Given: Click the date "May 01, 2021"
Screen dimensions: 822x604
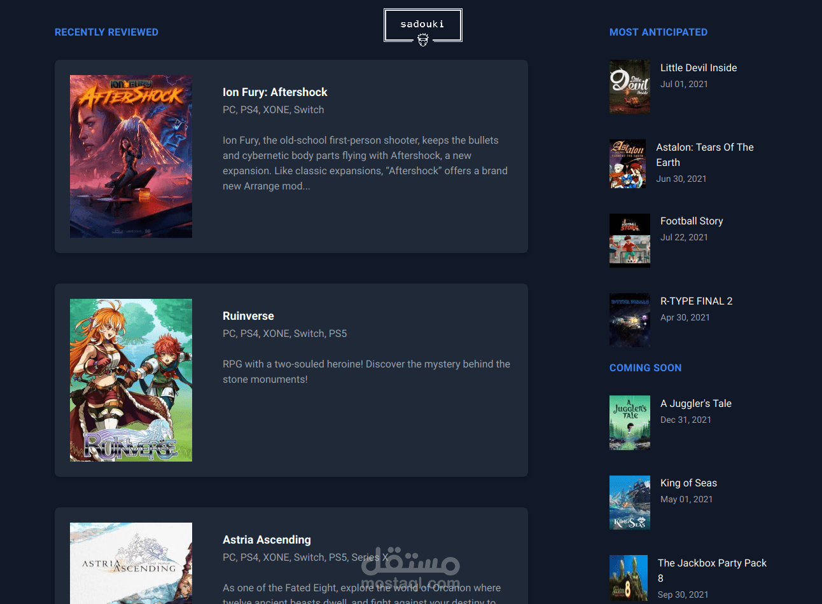Looking at the screenshot, I should [686, 499].
